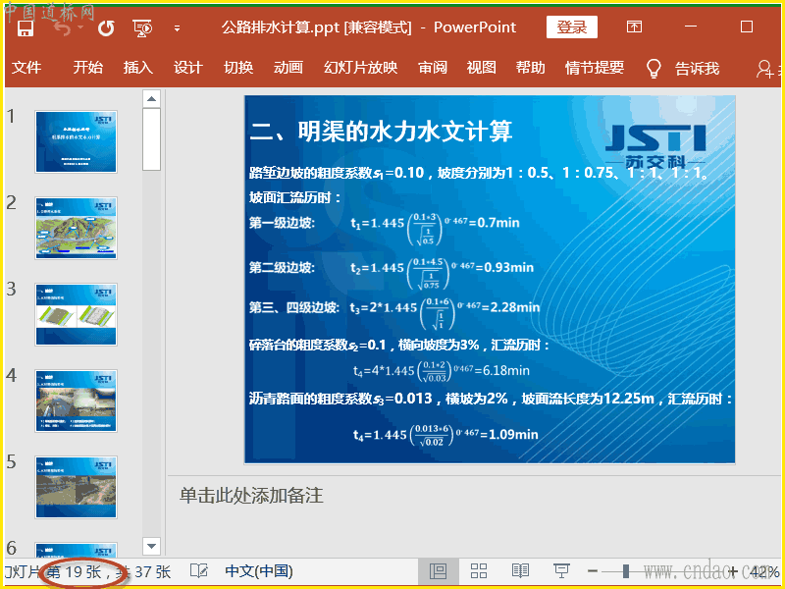Click the Share person icon

tap(764, 68)
